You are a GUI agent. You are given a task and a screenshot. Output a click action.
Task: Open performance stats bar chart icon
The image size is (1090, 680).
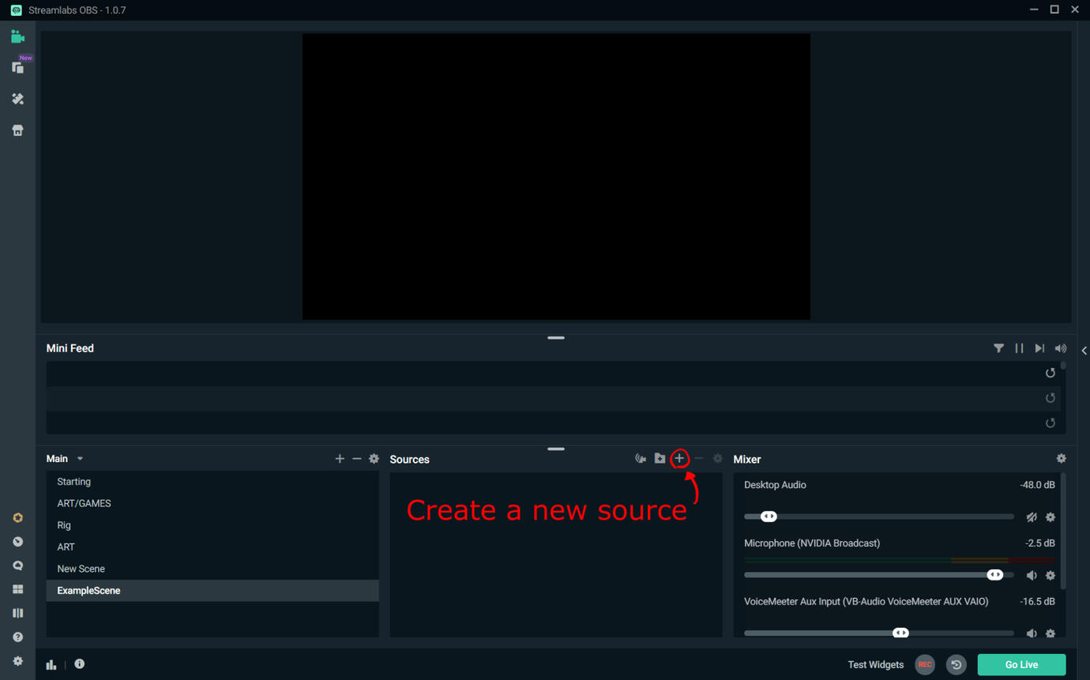[x=51, y=664]
